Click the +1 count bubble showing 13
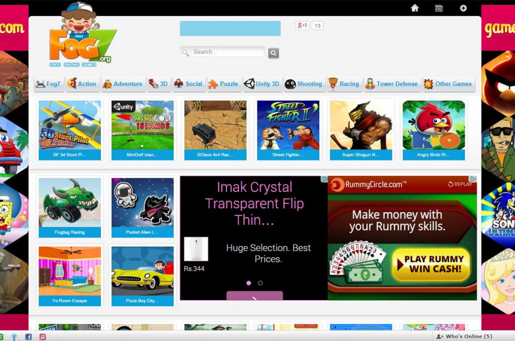 317,25
